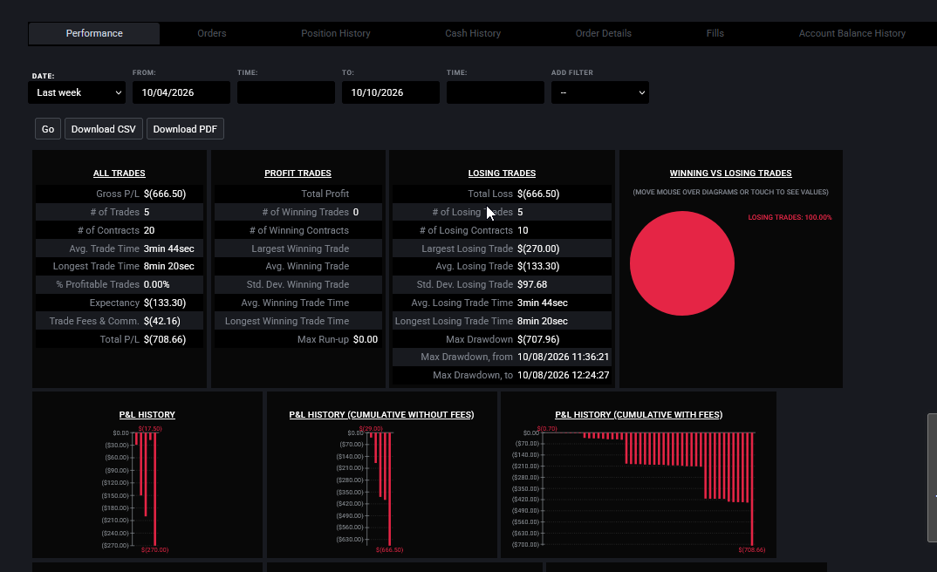Click the Trade Fees & Comm. value $(42.16)
This screenshot has height=572, width=937.
point(162,321)
